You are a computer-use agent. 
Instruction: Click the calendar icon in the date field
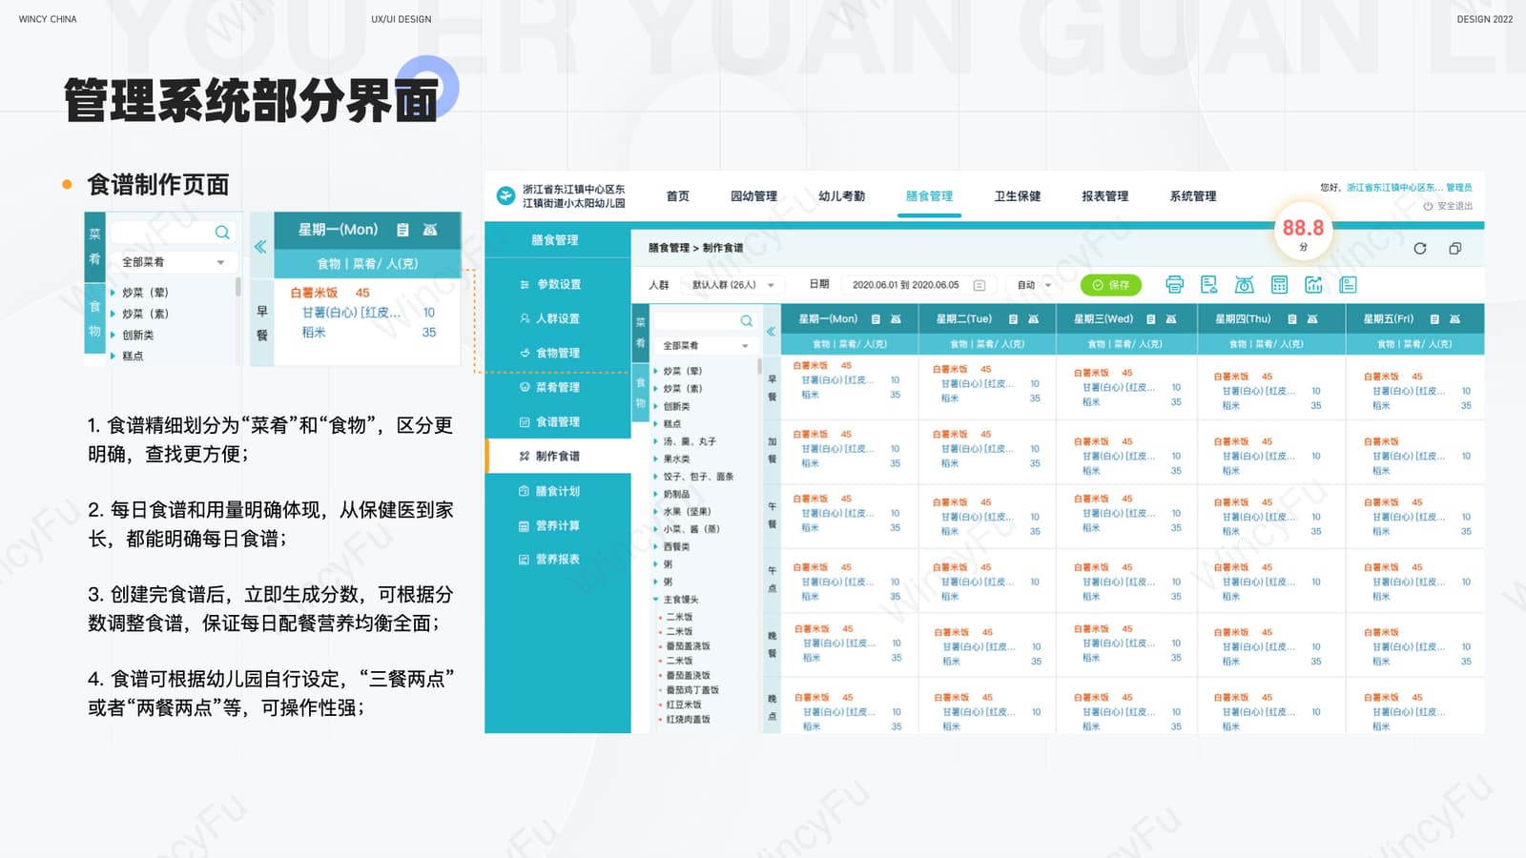[x=979, y=285]
